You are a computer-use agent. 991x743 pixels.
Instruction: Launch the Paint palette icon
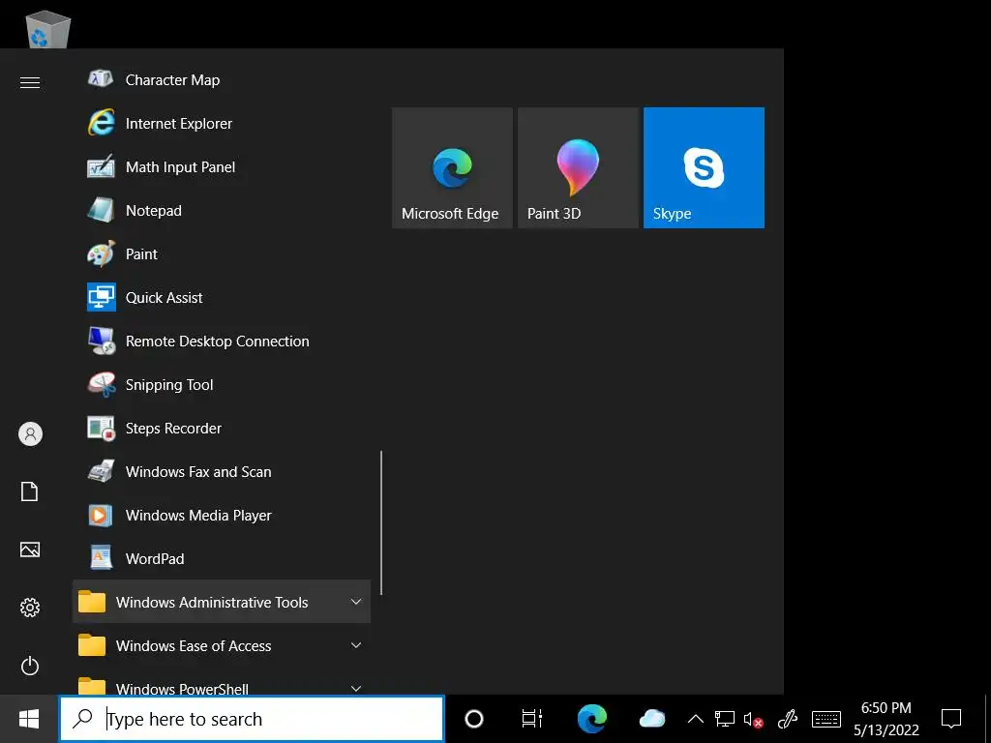(101, 254)
